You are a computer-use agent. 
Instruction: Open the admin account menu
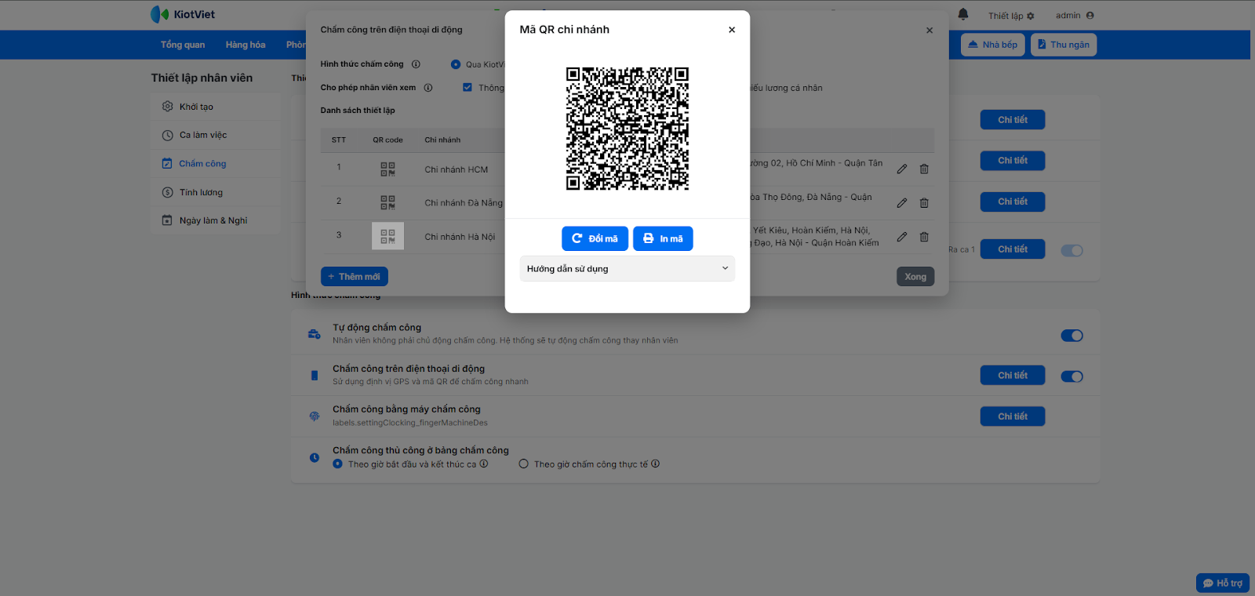click(1075, 16)
